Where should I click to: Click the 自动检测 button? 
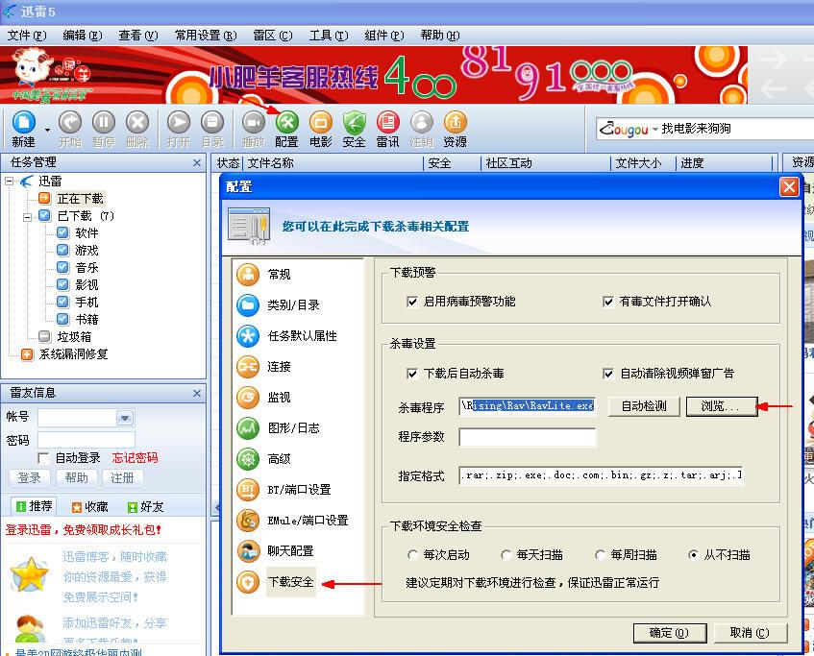(x=644, y=406)
